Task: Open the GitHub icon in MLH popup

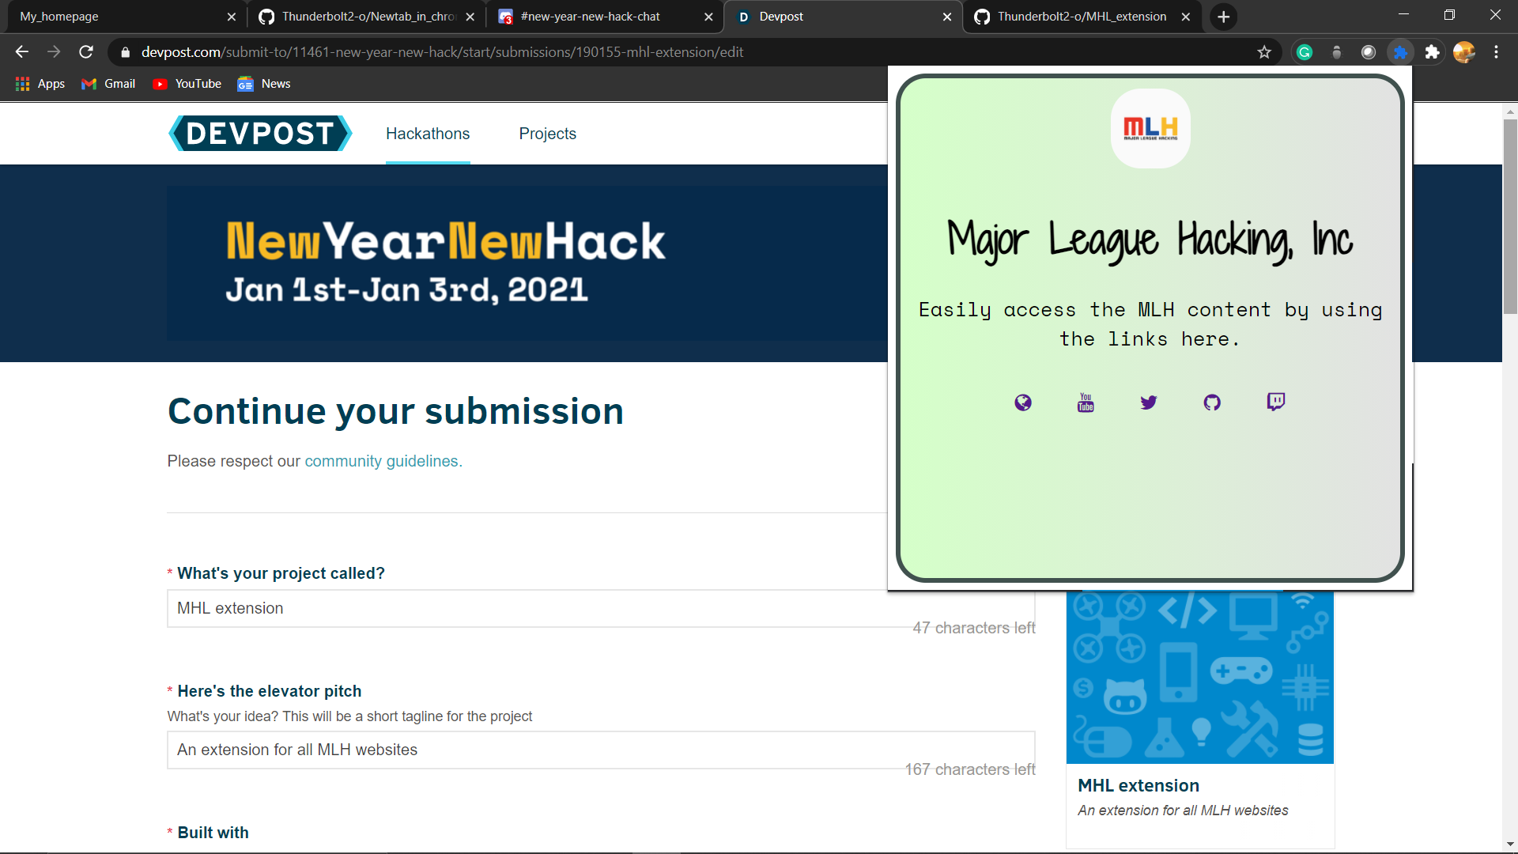Action: point(1212,402)
